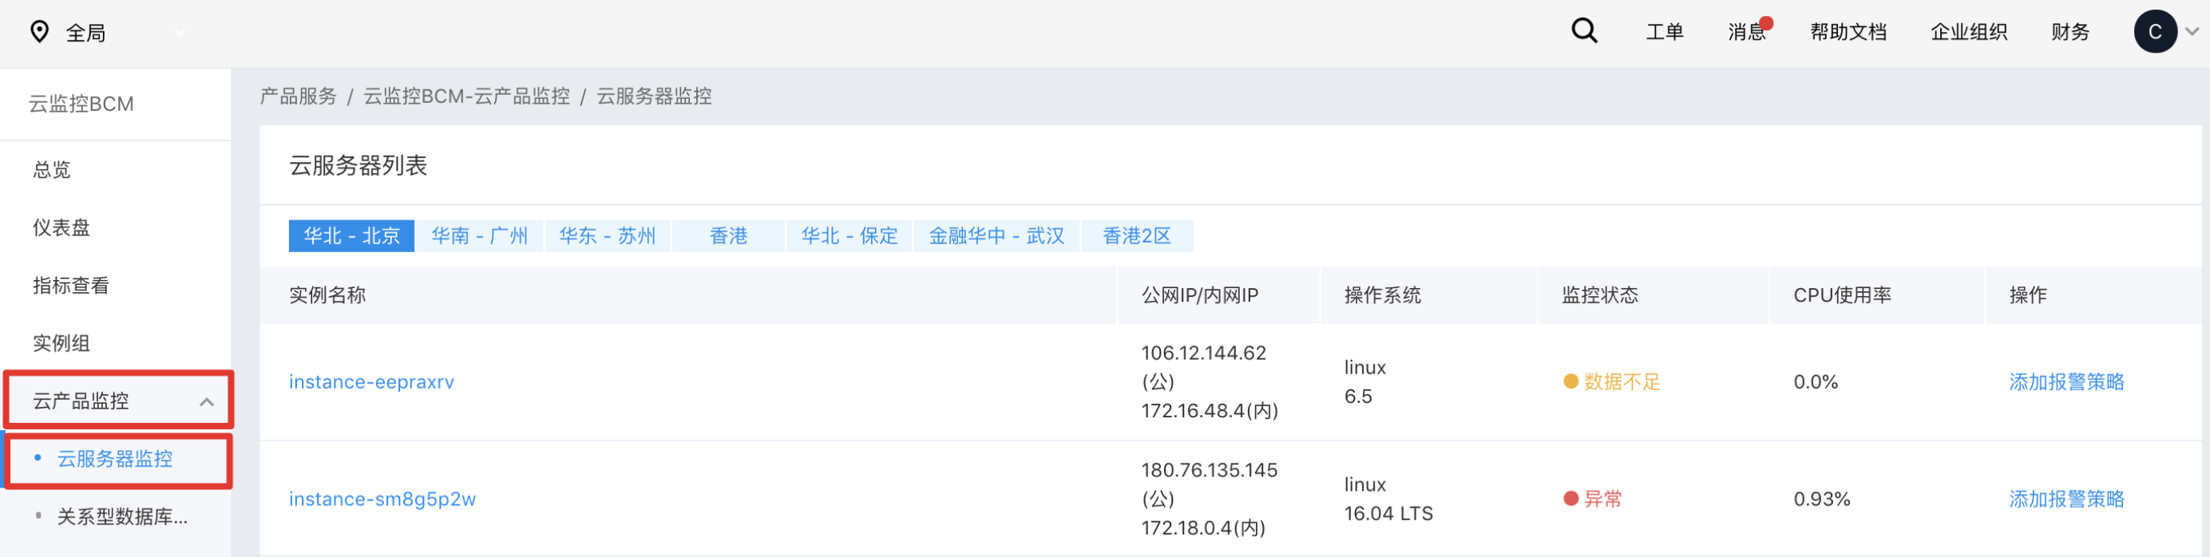Open instance-sm8g5p2w details link
Image resolution: width=2210 pixels, height=557 pixels.
382,499
